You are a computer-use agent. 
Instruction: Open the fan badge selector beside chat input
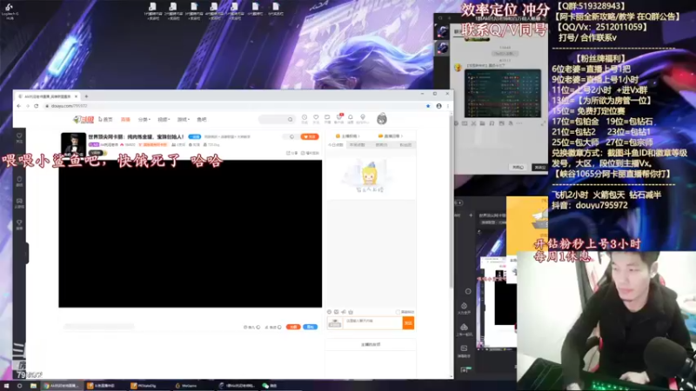pos(335,322)
